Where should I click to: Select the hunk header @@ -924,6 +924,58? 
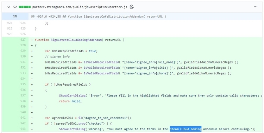[x=99, y=16]
